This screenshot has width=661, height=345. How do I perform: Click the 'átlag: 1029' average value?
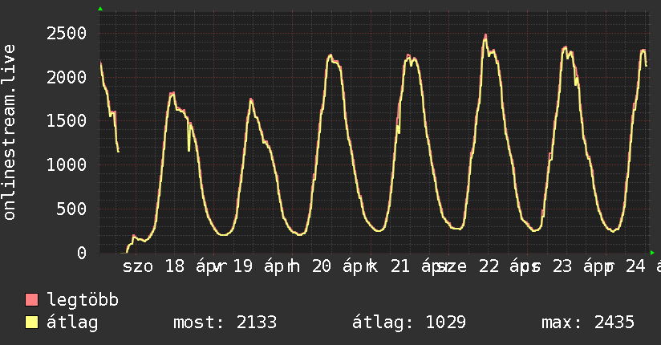409,323
